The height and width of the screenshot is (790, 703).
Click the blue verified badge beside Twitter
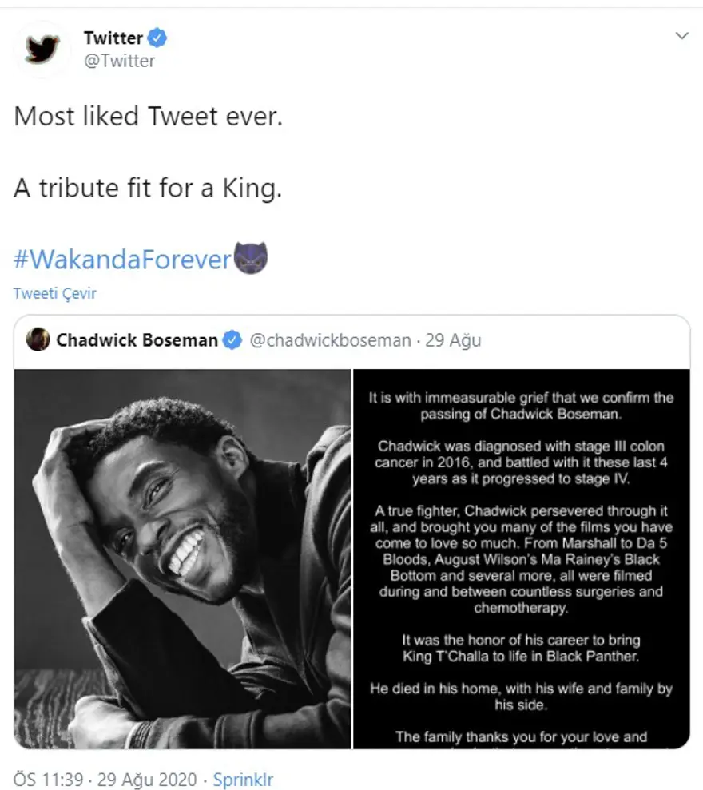pos(158,38)
